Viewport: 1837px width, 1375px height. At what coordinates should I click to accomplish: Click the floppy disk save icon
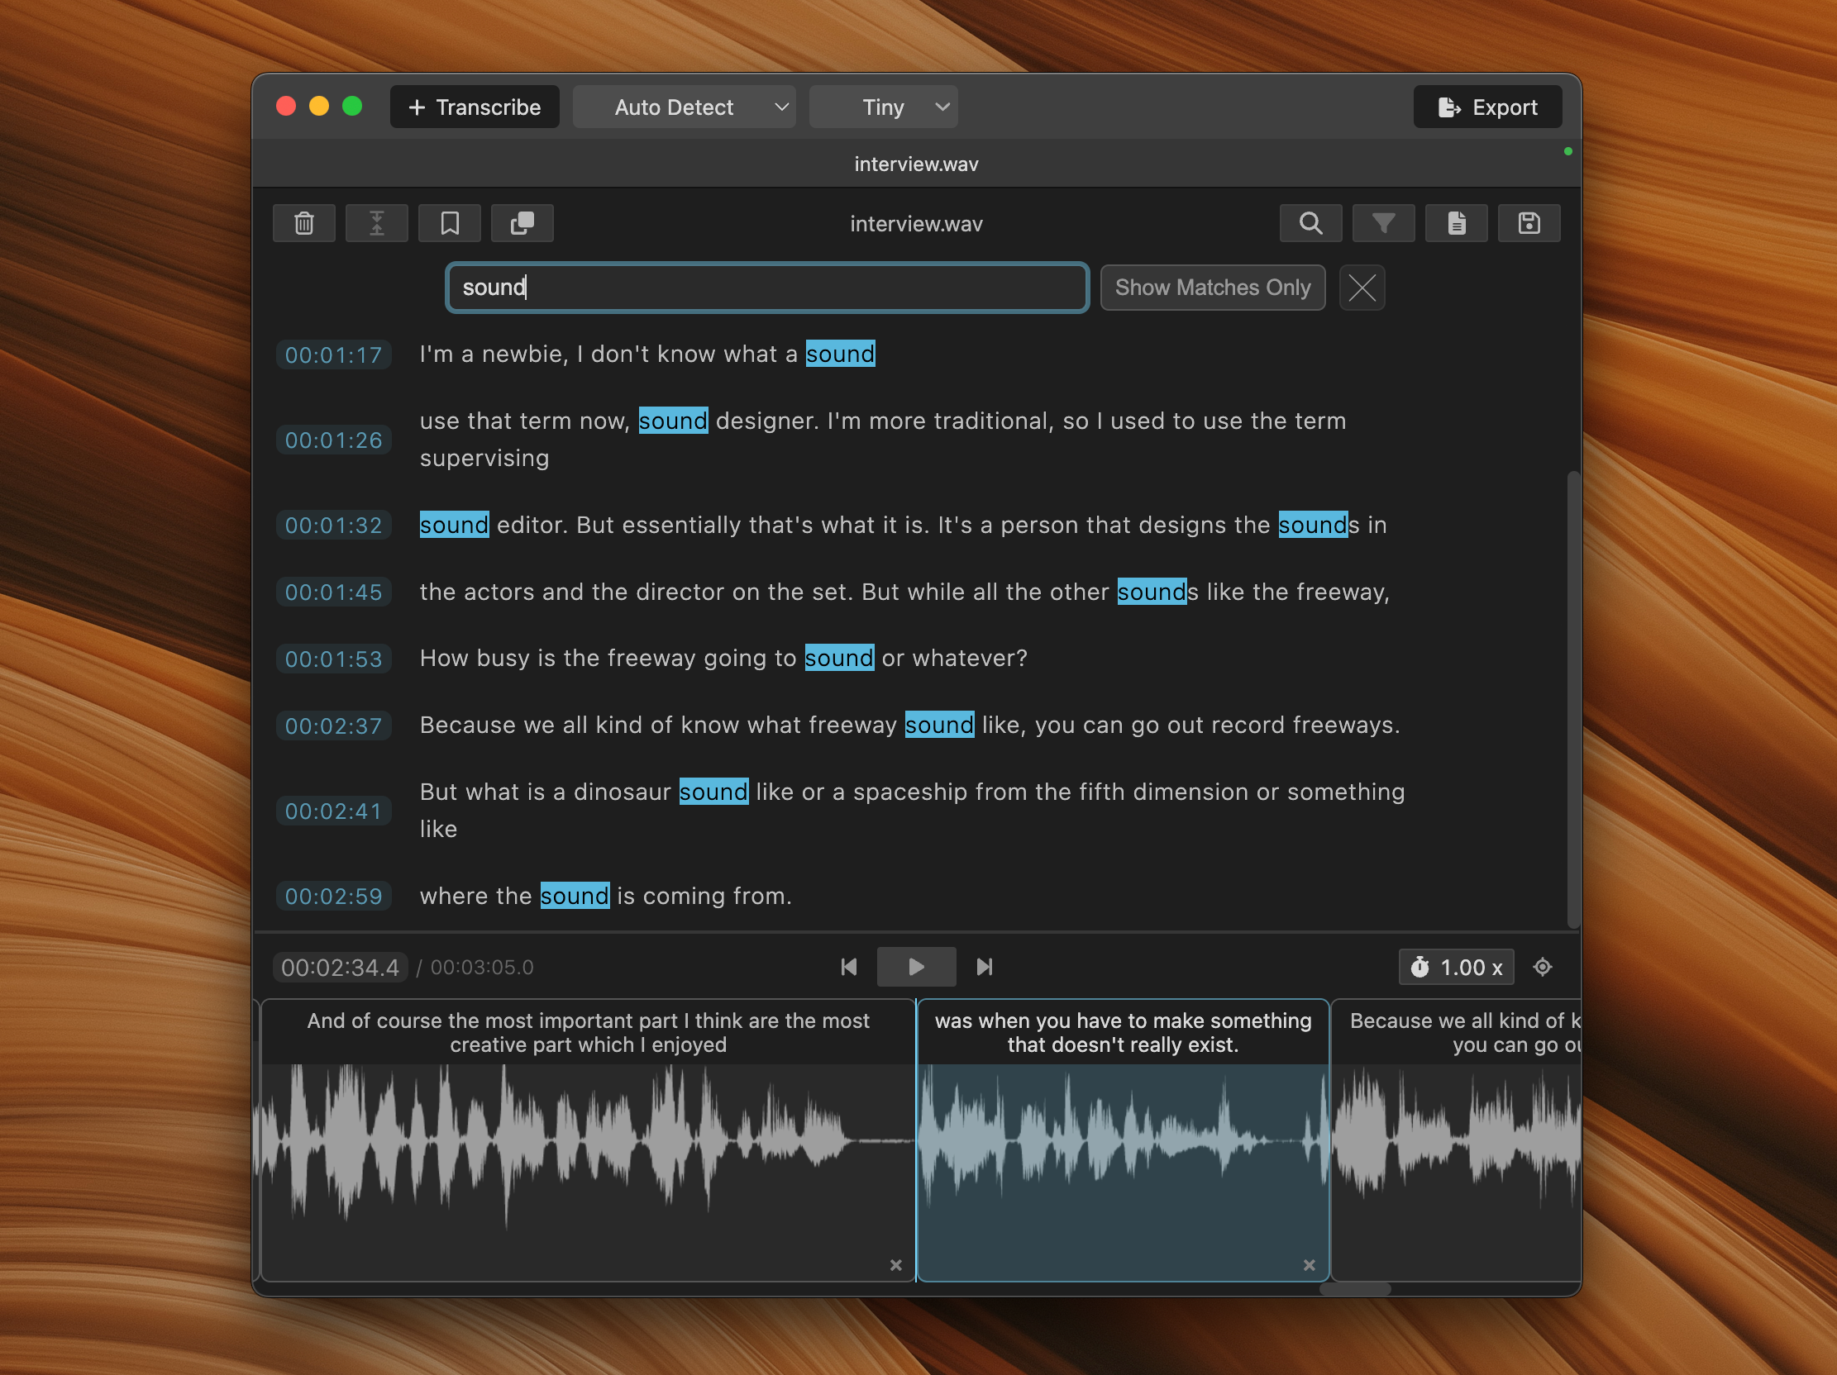tap(1529, 223)
